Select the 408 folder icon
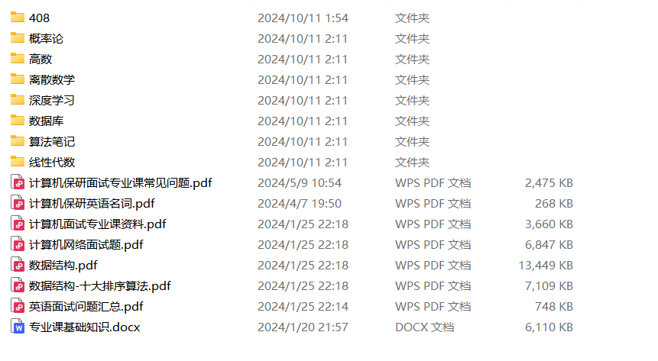Screen dimensions: 658x361 coord(18,18)
